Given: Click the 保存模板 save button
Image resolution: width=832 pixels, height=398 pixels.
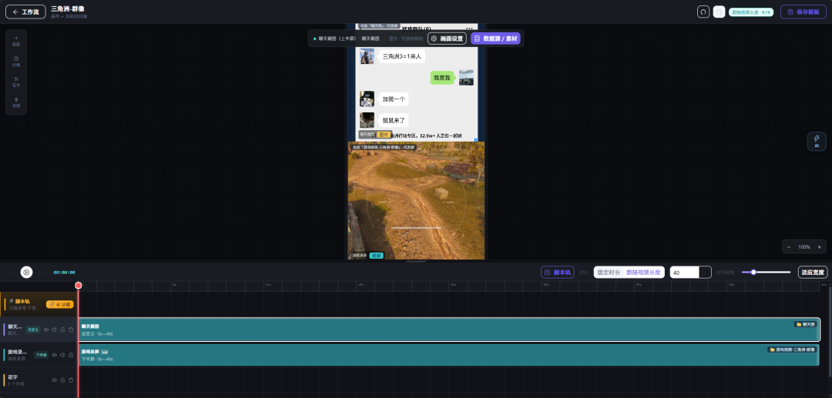Looking at the screenshot, I should pos(803,12).
